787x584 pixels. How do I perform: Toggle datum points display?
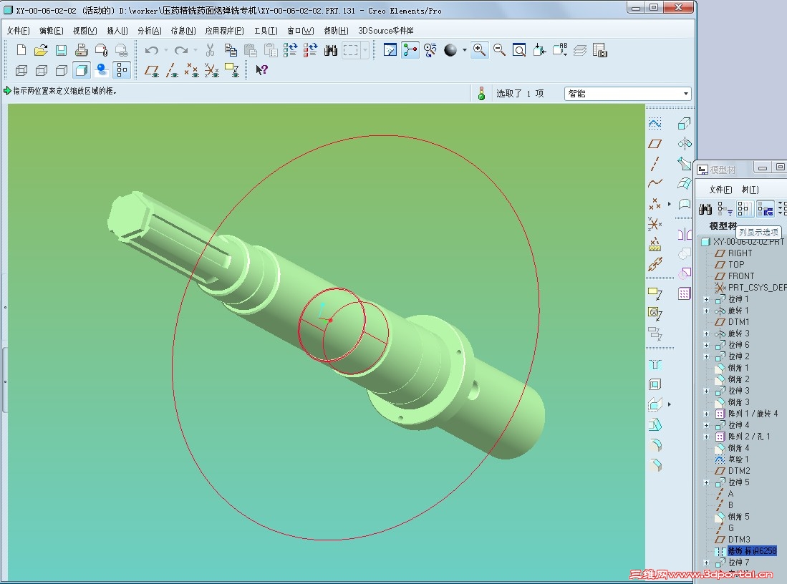pos(191,70)
